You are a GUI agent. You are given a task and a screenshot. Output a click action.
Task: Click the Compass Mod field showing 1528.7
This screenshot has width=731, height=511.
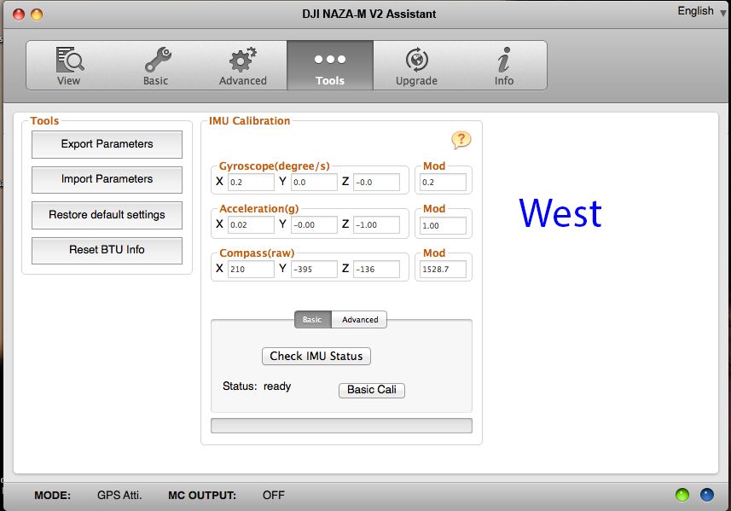(x=443, y=269)
